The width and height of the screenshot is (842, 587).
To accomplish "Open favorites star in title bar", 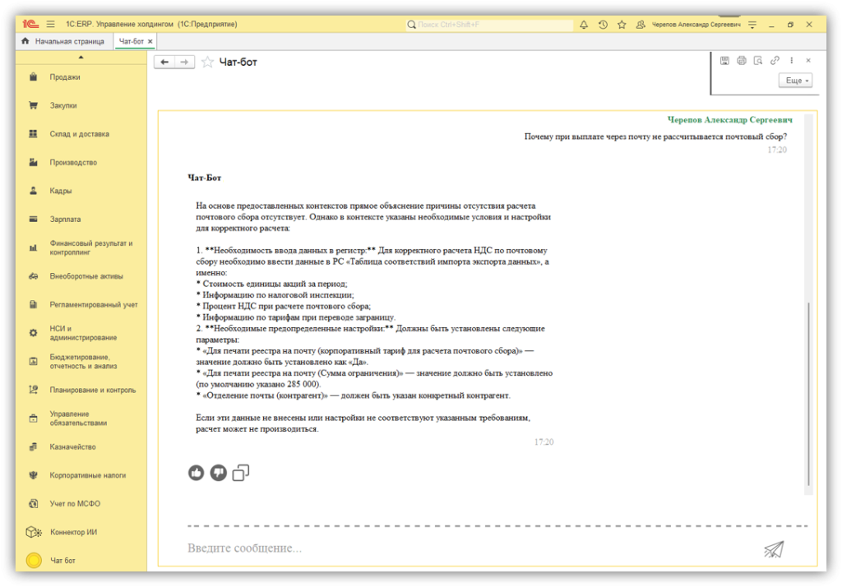I will click(622, 24).
